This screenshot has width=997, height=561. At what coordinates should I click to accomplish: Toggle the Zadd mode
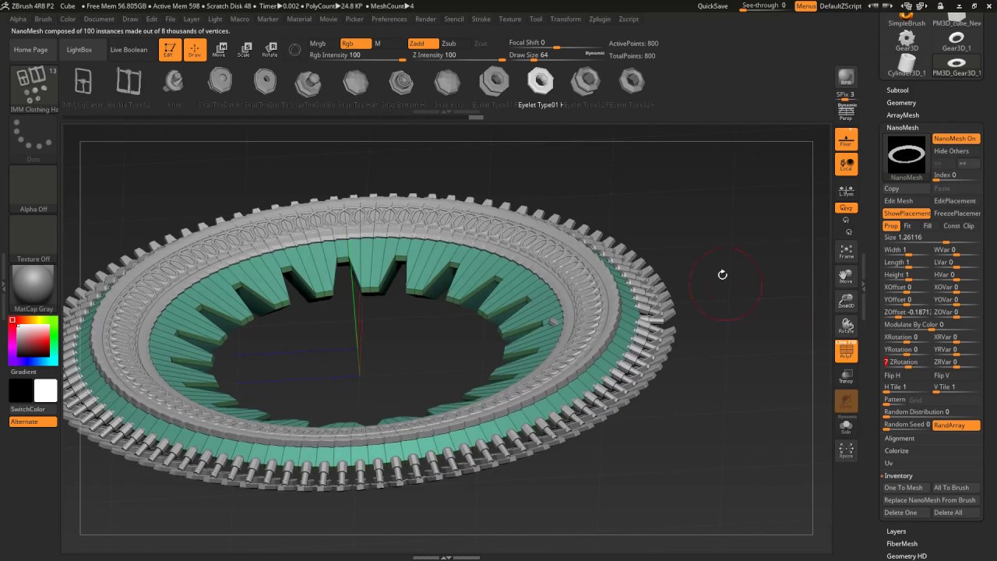pyautogui.click(x=422, y=44)
